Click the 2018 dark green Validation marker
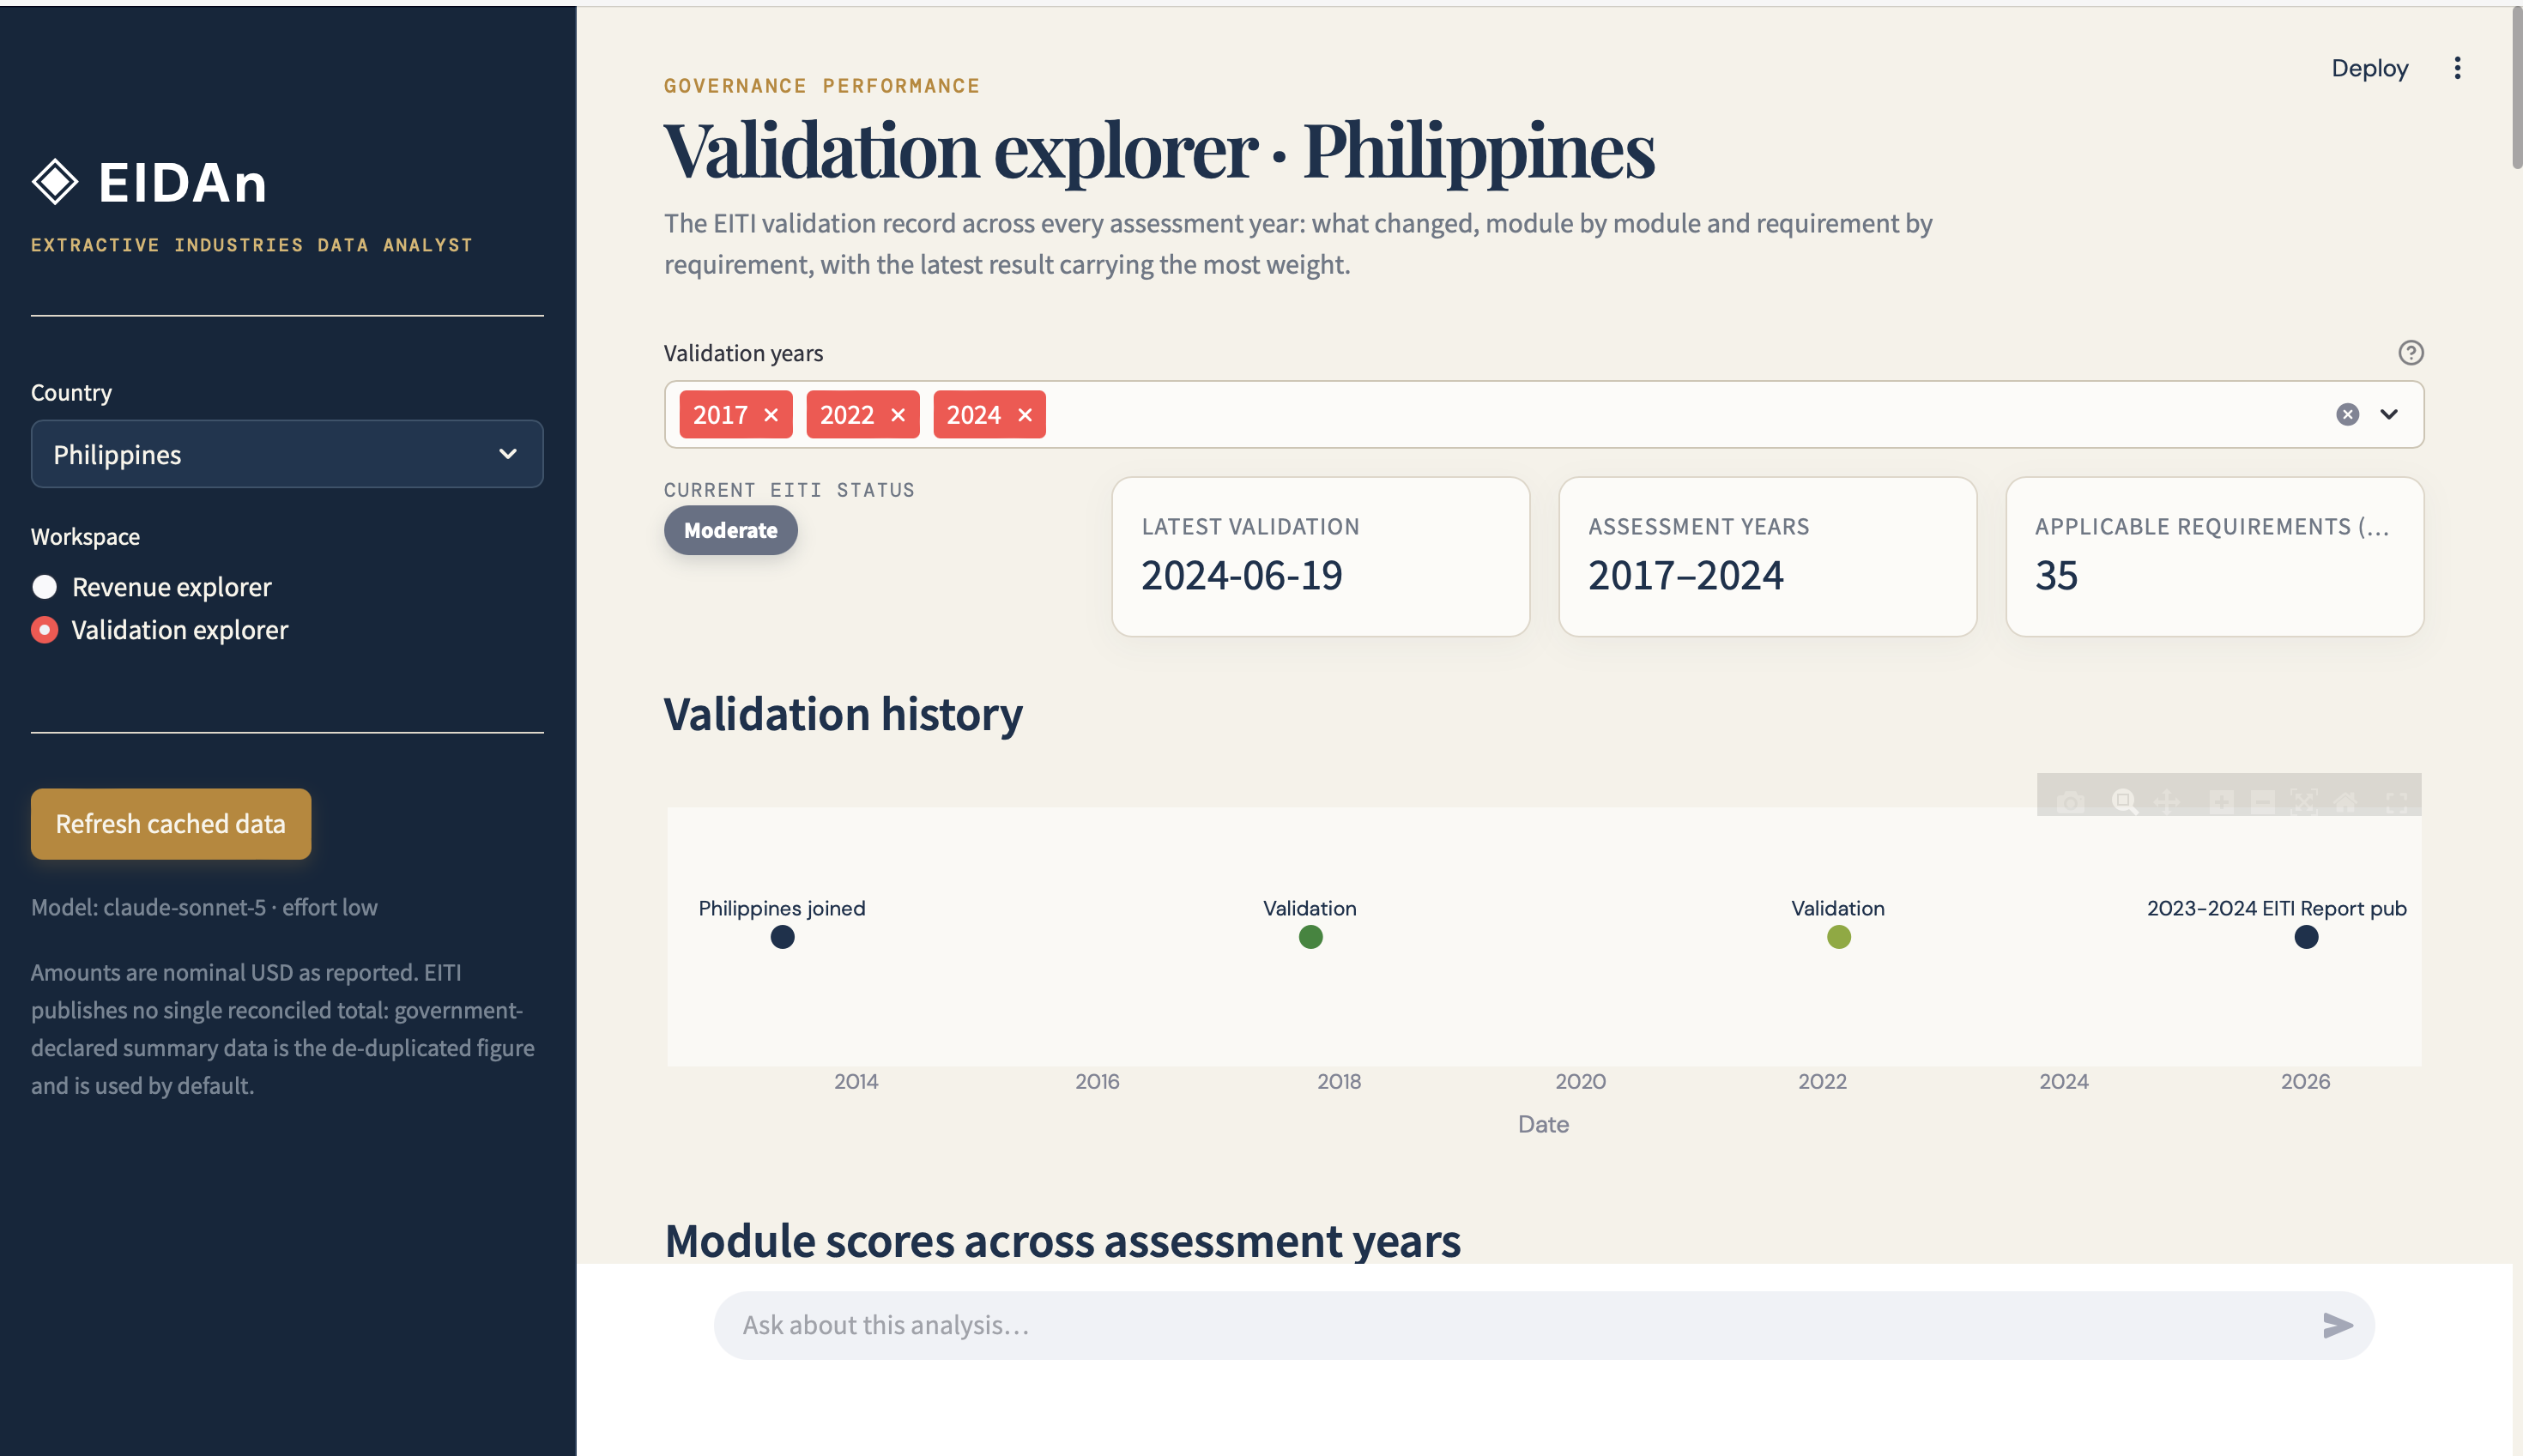Image resolution: width=2523 pixels, height=1456 pixels. coord(1311,937)
